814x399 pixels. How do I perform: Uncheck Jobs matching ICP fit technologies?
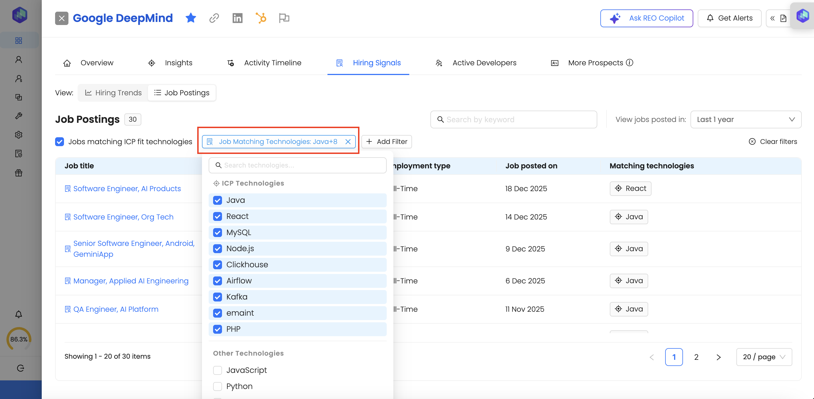pos(60,142)
